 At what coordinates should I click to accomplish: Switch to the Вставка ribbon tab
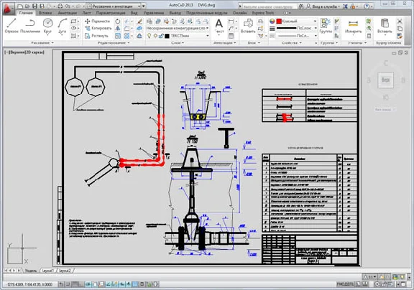click(x=45, y=13)
